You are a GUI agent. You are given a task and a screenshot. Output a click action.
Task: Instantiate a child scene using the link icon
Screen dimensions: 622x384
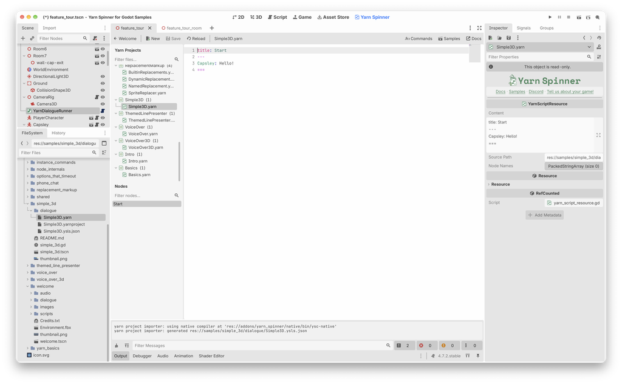32,38
